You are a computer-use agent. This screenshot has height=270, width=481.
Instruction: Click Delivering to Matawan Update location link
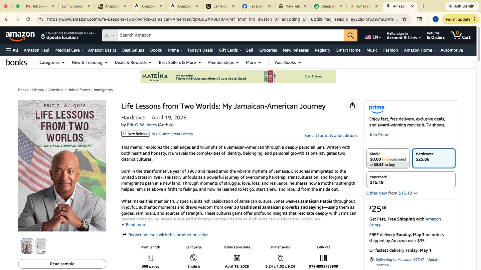coord(407,262)
